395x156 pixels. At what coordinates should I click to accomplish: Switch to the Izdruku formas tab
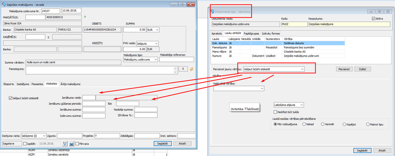pyautogui.click(x=271, y=33)
